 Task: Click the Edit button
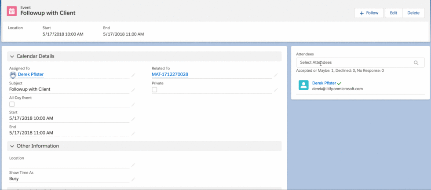394,13
